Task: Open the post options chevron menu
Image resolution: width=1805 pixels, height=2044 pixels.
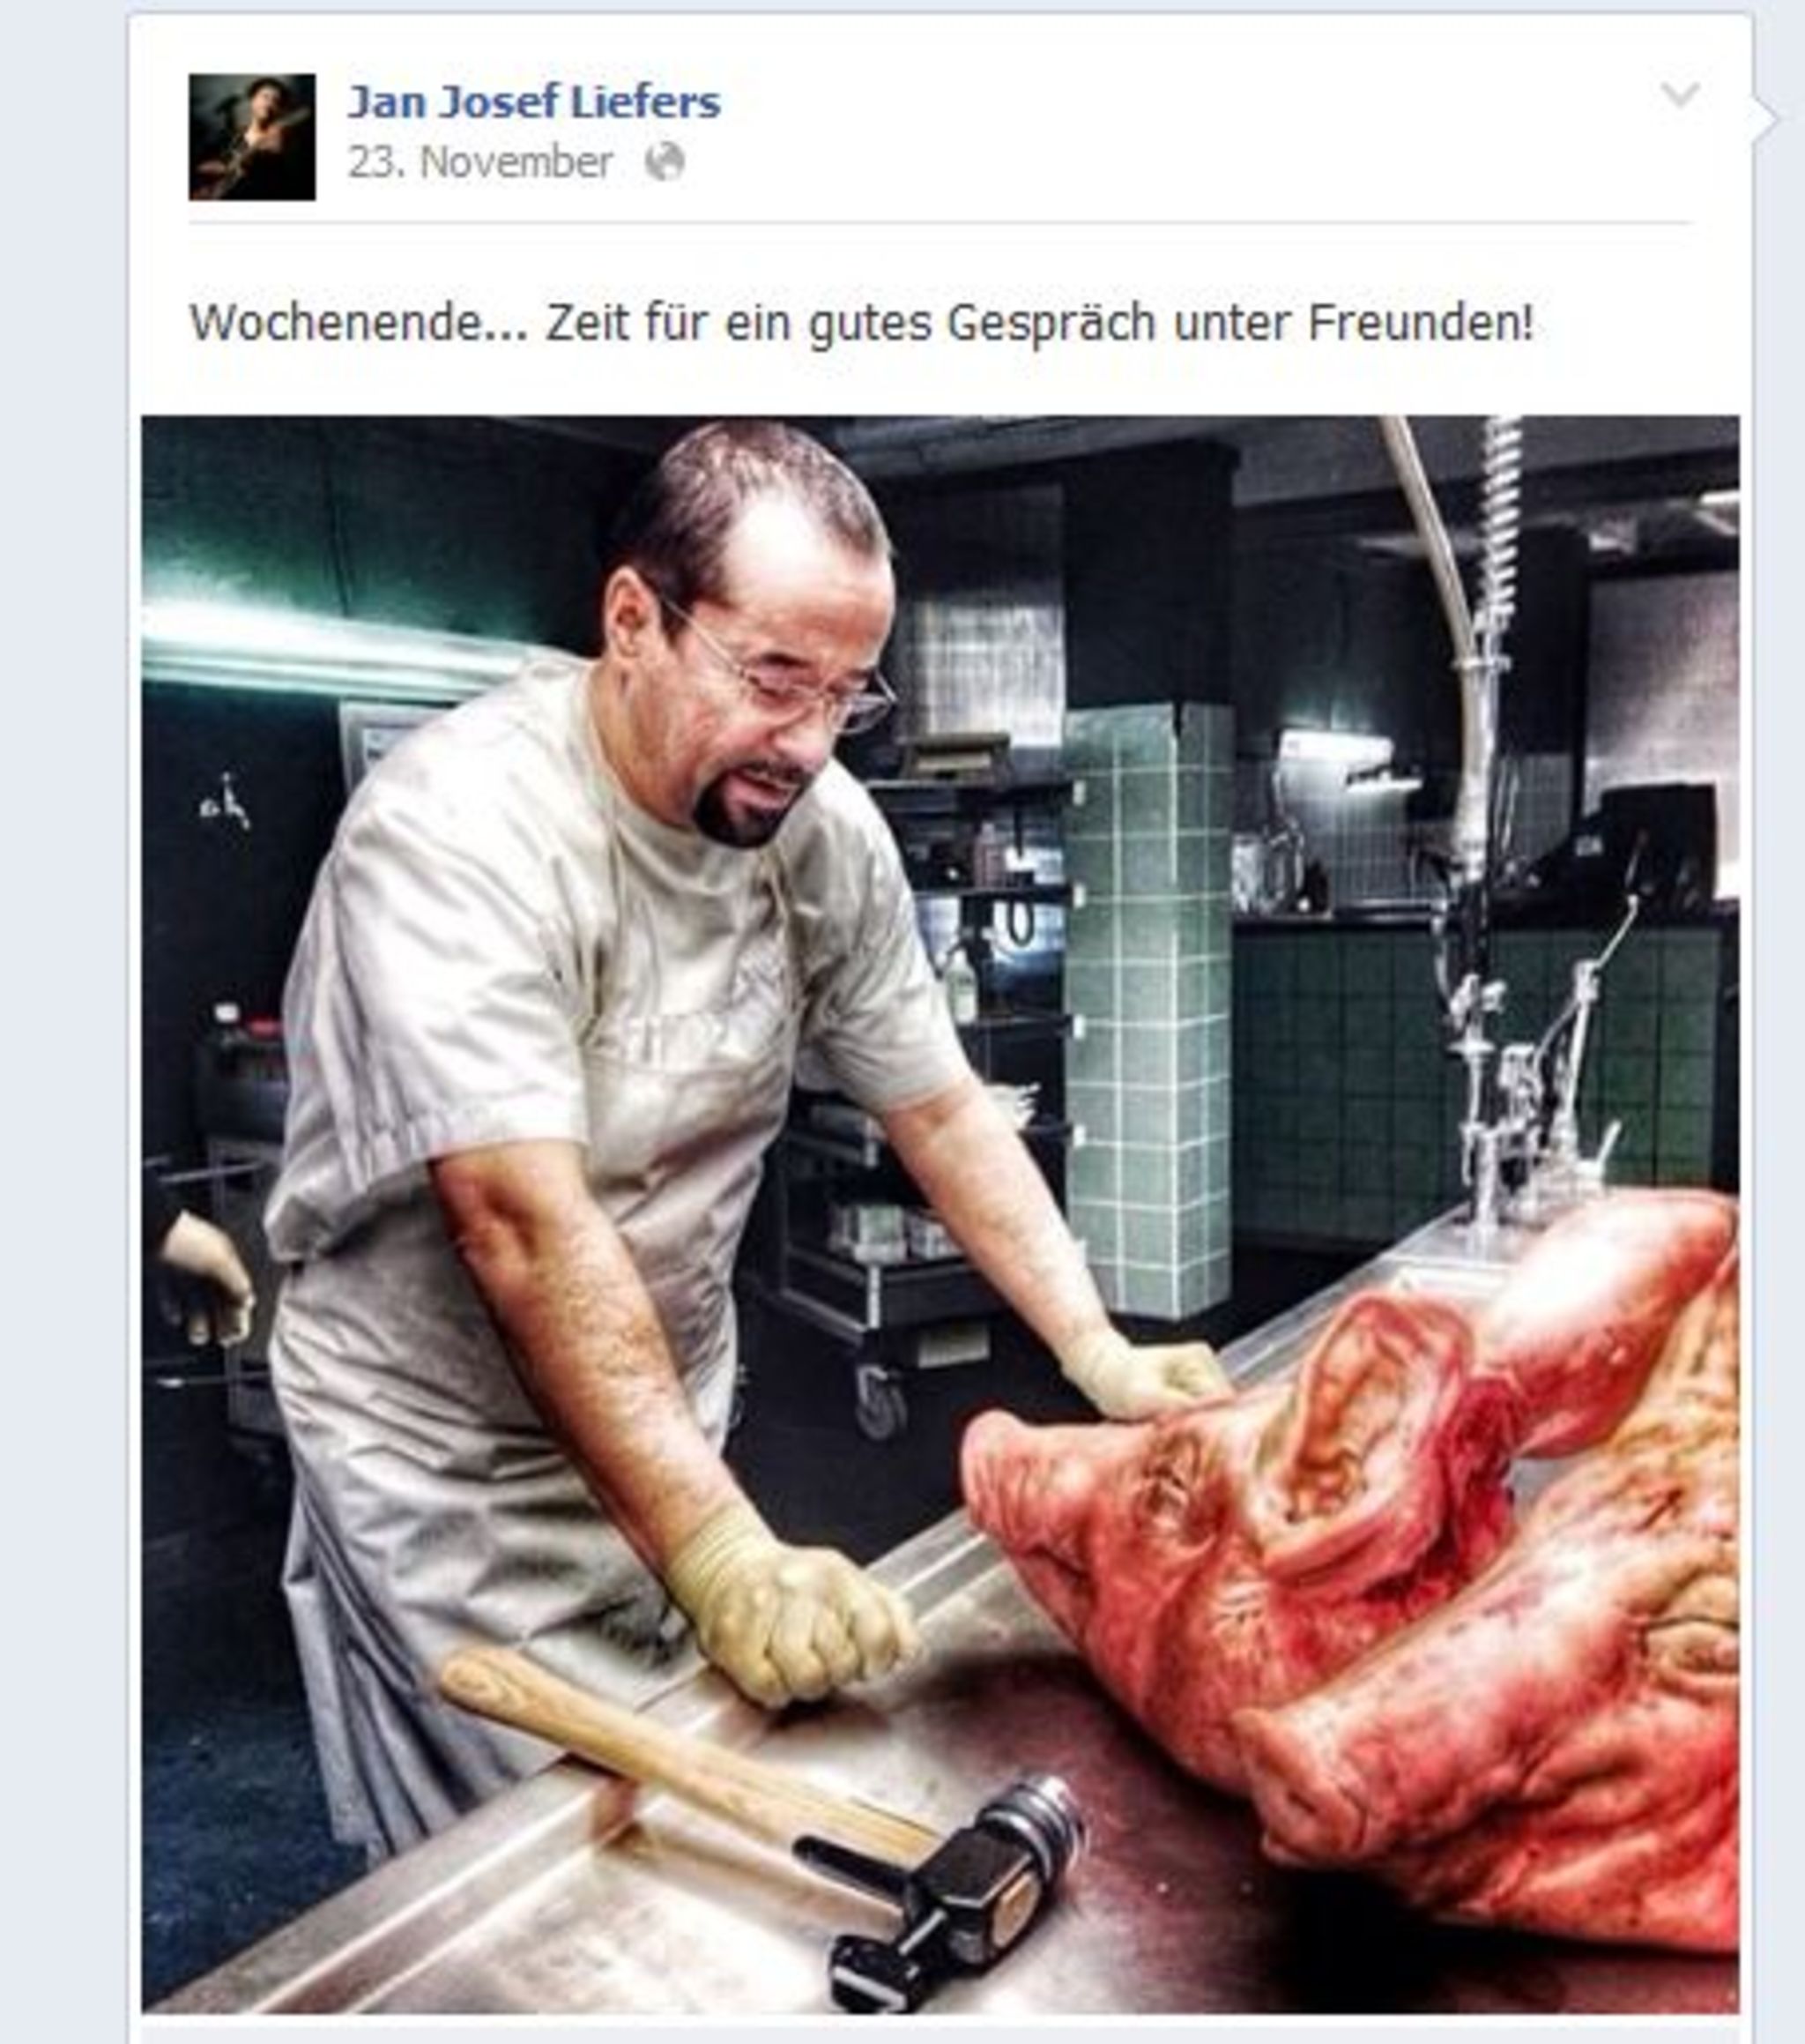Action: click(1680, 95)
